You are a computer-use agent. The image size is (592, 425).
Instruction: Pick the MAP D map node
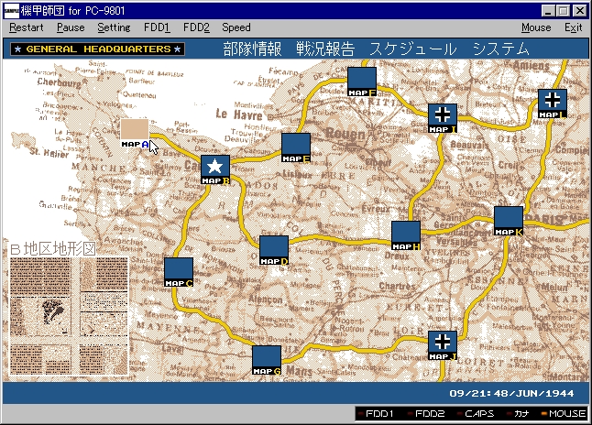(274, 248)
